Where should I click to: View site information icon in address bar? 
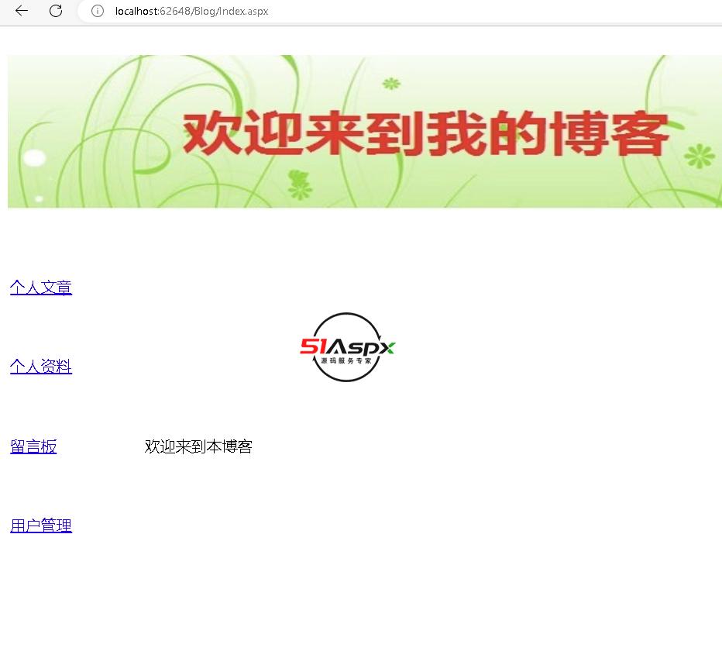click(x=97, y=11)
